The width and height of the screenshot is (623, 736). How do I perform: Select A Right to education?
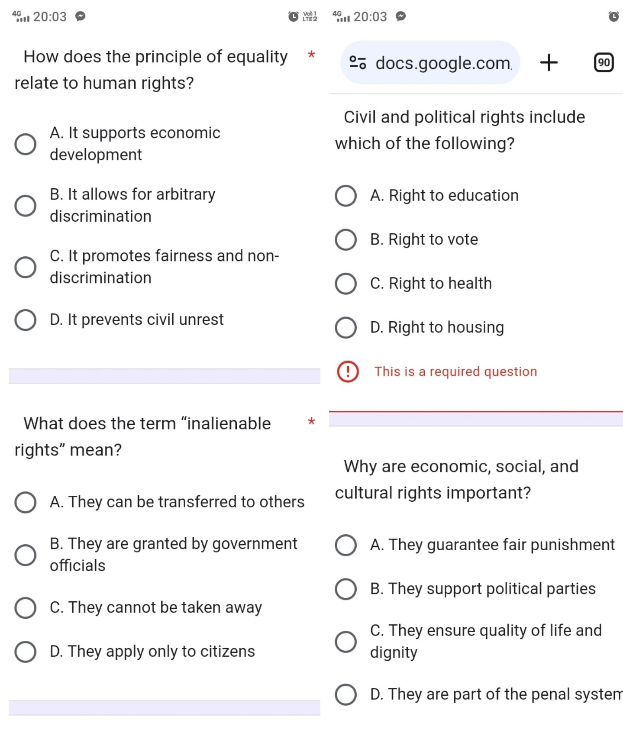(345, 196)
